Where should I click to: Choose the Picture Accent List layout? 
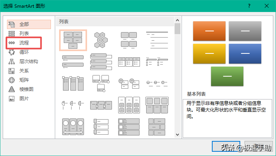click(x=73, y=83)
